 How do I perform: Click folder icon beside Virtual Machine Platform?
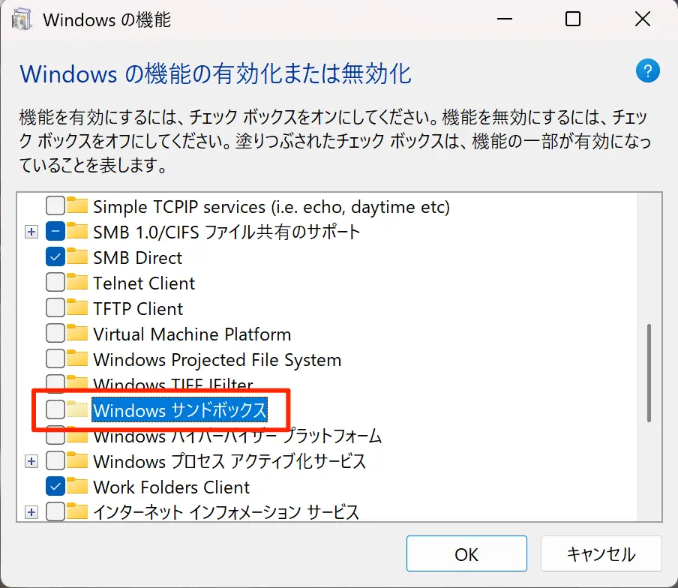click(x=77, y=334)
